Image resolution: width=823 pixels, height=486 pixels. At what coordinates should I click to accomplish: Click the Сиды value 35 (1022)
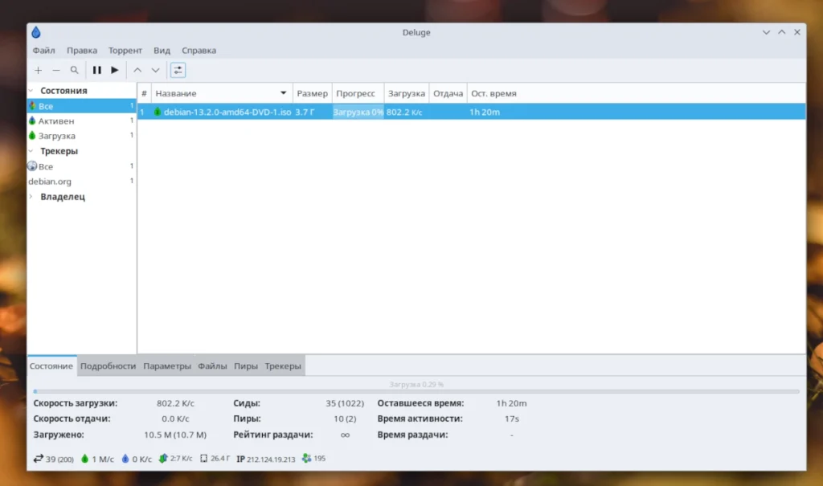[345, 403]
